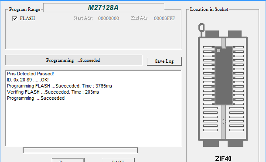Click the FLASH checkbox label text
Screen dimensions: 266x162
(x=27, y=18)
